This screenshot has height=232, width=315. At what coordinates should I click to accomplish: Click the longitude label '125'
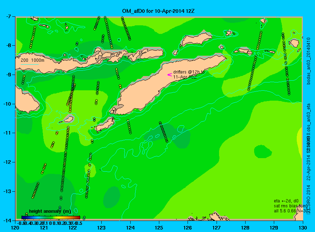159,228
